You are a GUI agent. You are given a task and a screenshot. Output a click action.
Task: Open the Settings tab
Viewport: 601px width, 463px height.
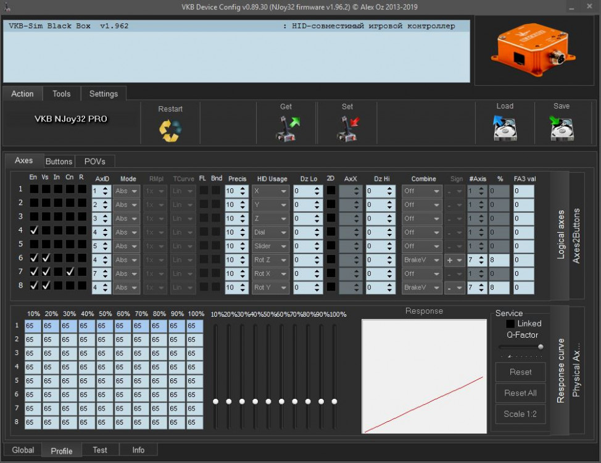(103, 94)
